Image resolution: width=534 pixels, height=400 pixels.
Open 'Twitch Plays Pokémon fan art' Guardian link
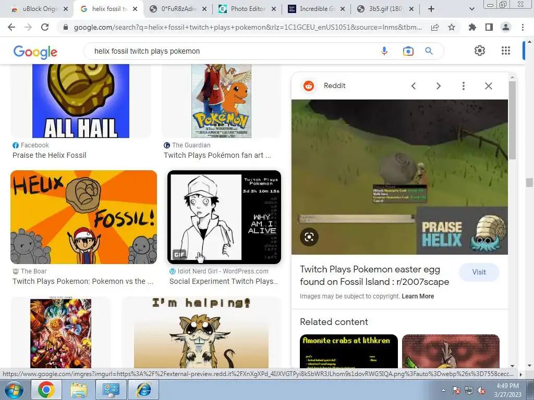[217, 155]
